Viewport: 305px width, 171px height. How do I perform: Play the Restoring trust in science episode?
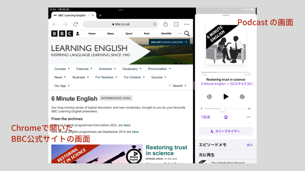coord(226,96)
